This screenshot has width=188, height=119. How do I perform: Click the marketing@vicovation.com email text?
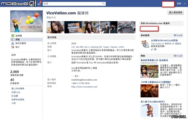[x=84, y=80]
